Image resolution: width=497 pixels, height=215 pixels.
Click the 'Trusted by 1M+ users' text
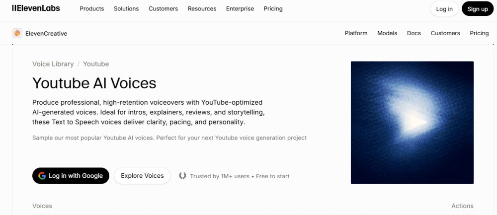pos(220,176)
